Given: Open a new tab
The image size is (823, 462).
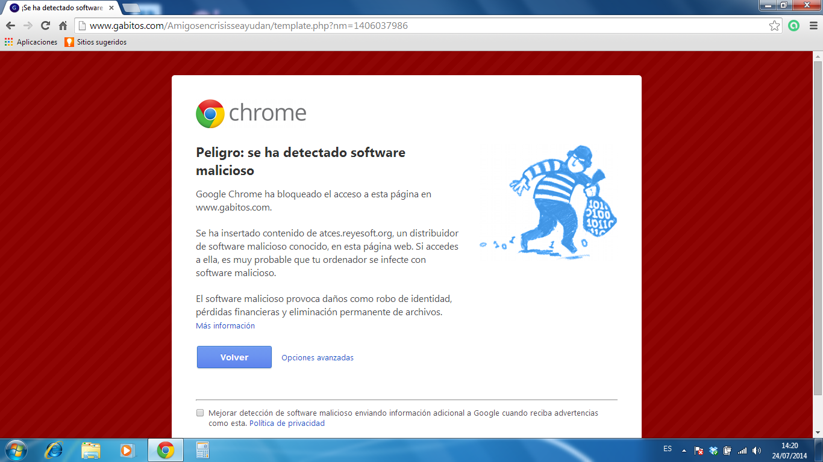Looking at the screenshot, I should (x=131, y=8).
